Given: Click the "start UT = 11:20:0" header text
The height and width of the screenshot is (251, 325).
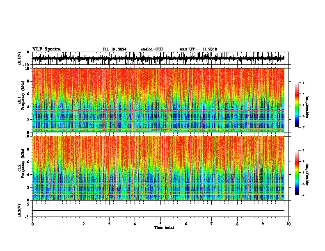Looking at the screenshot, I should pos(198,49).
